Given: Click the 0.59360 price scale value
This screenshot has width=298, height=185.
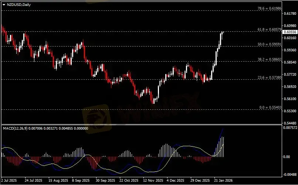Looking at the screenshot, I should coord(290,50).
